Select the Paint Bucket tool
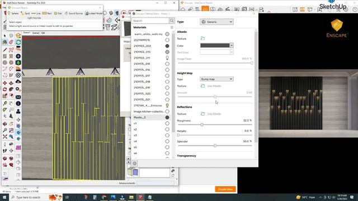358x201 pixels. click(5, 42)
